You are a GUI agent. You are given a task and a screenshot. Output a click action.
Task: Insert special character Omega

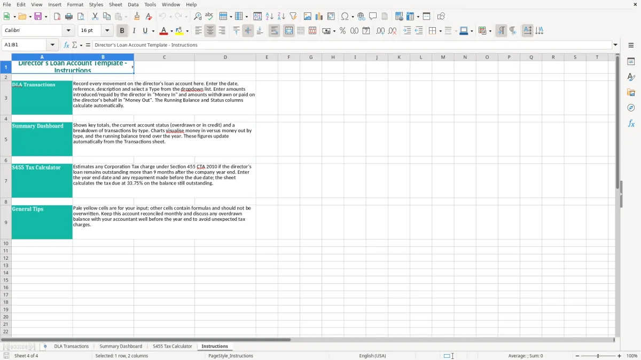tap(345, 17)
